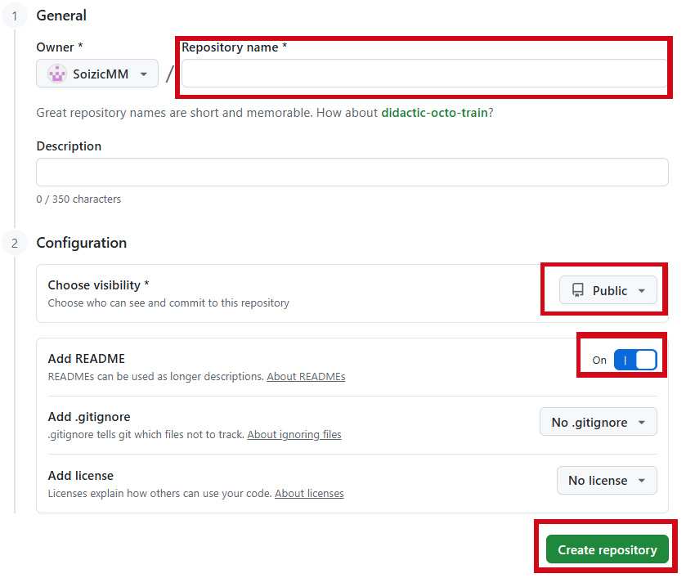Focus the Repository name text field
The height and width of the screenshot is (587, 686).
point(424,74)
